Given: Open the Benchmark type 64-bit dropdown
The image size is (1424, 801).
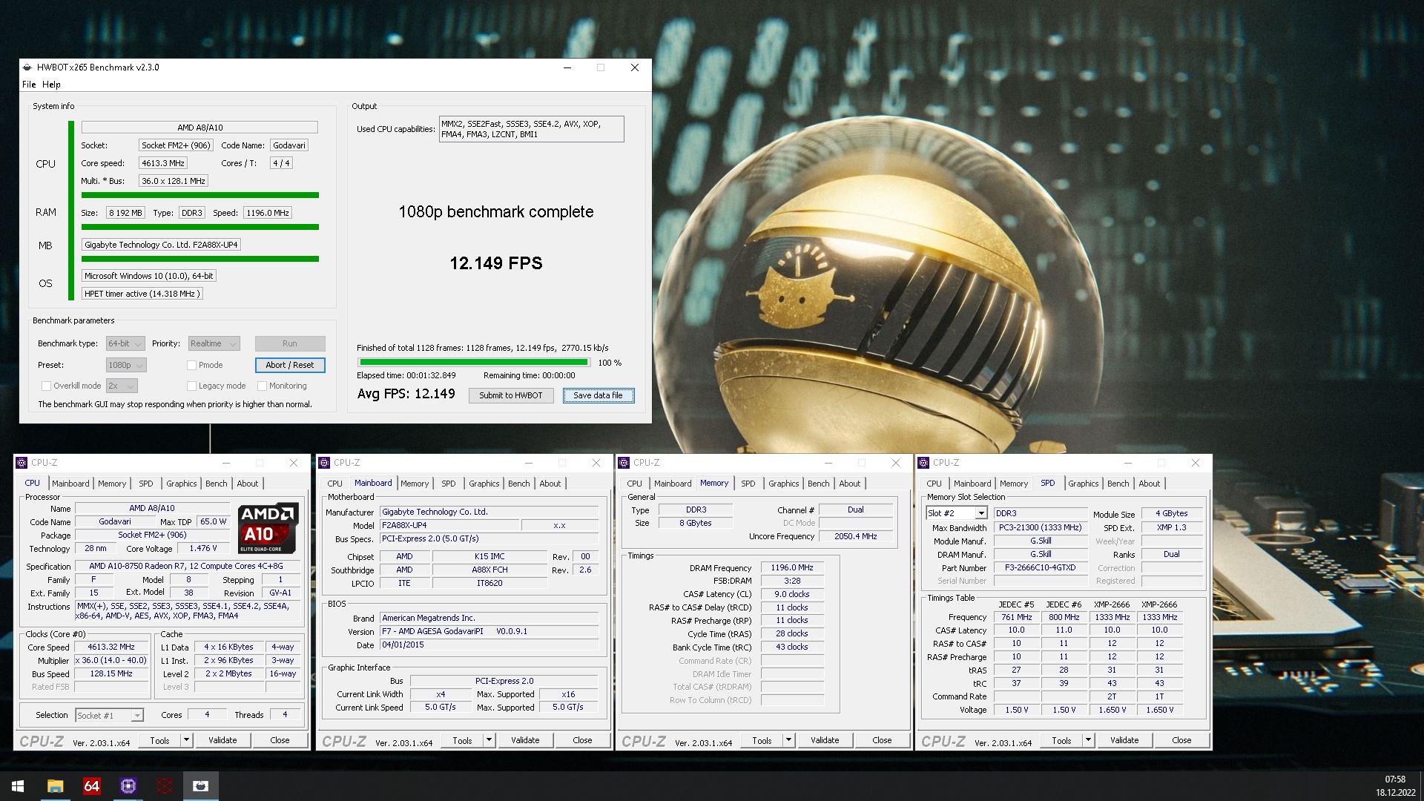Looking at the screenshot, I should pos(125,343).
